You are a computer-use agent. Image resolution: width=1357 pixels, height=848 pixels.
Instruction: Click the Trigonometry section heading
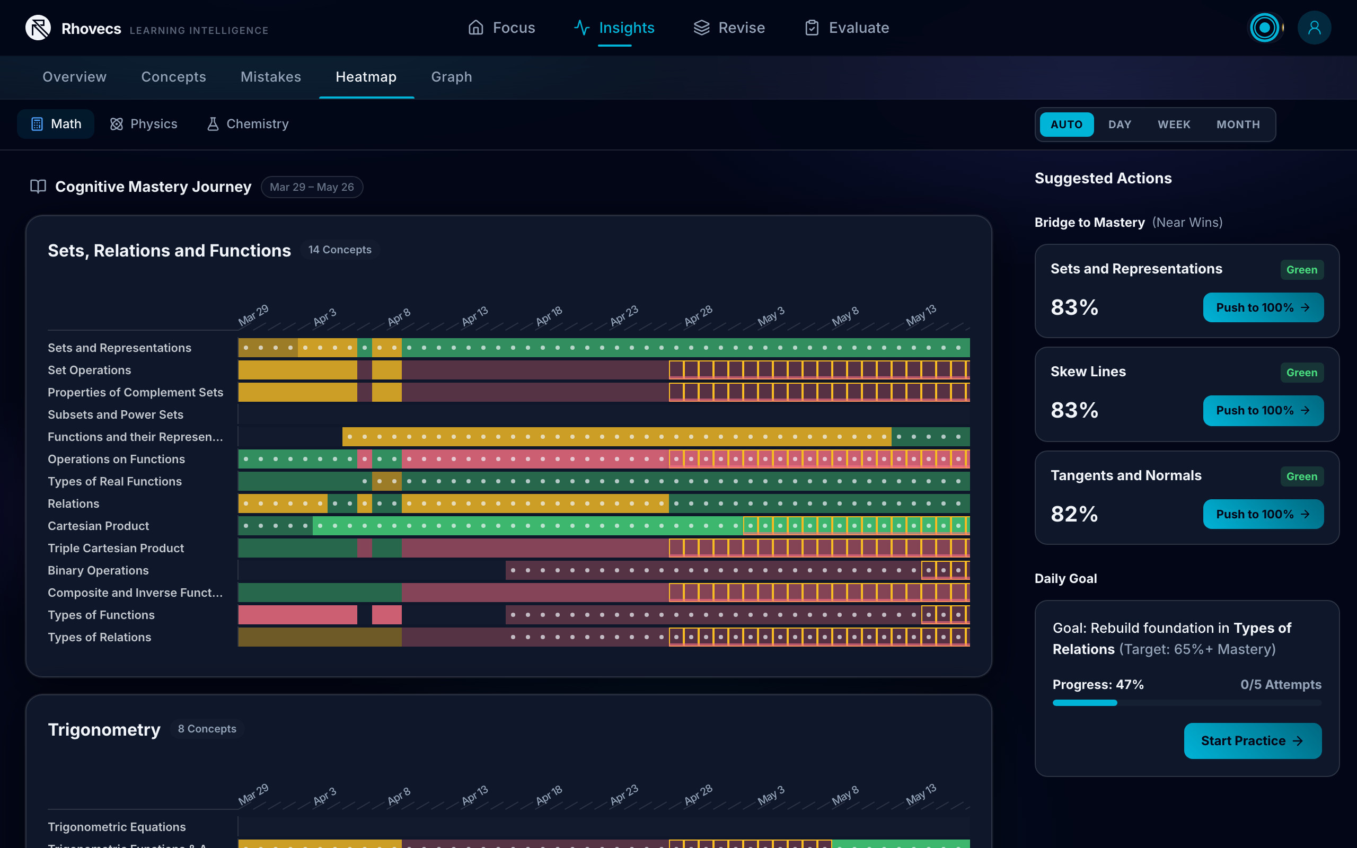[x=104, y=729]
